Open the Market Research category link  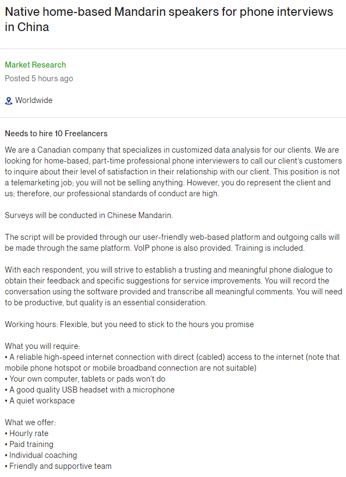[35, 65]
